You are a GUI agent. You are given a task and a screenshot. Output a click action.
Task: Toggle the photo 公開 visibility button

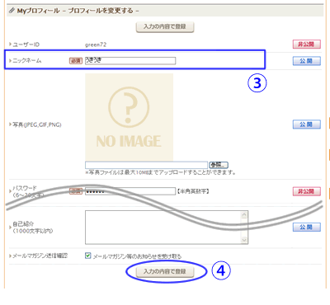307,124
